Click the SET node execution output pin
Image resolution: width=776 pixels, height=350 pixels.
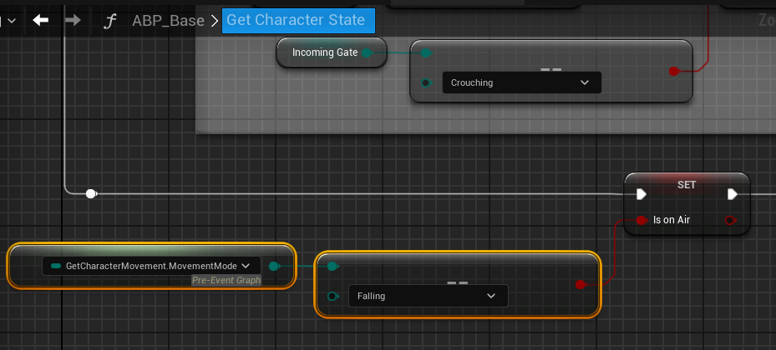pyautogui.click(x=733, y=194)
